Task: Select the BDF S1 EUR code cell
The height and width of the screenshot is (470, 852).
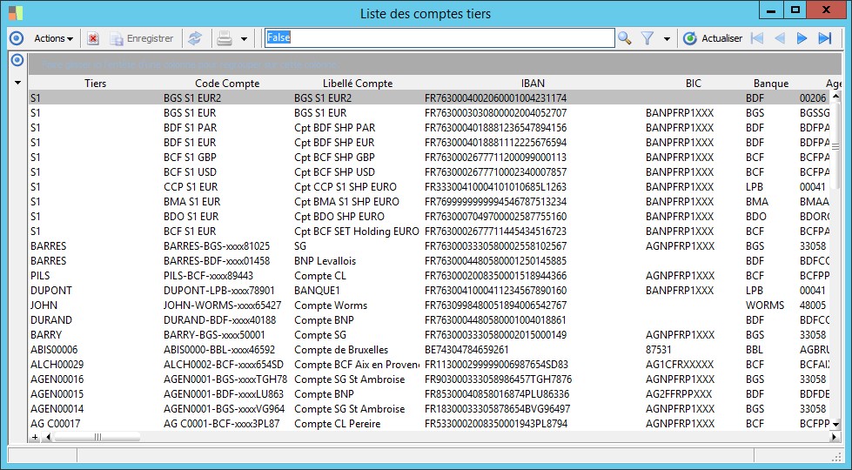Action: click(x=227, y=143)
